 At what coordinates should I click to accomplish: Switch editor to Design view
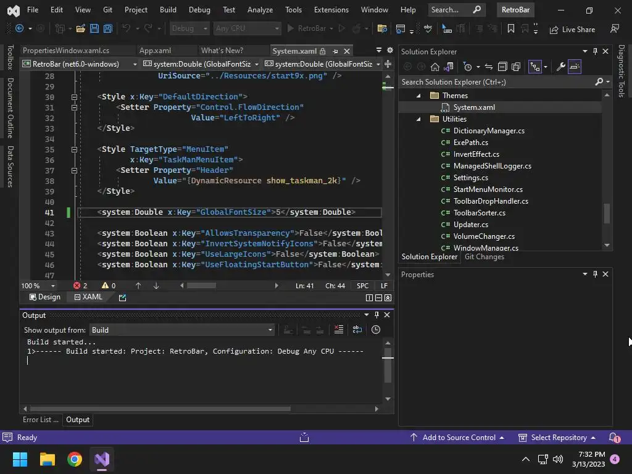tap(45, 297)
